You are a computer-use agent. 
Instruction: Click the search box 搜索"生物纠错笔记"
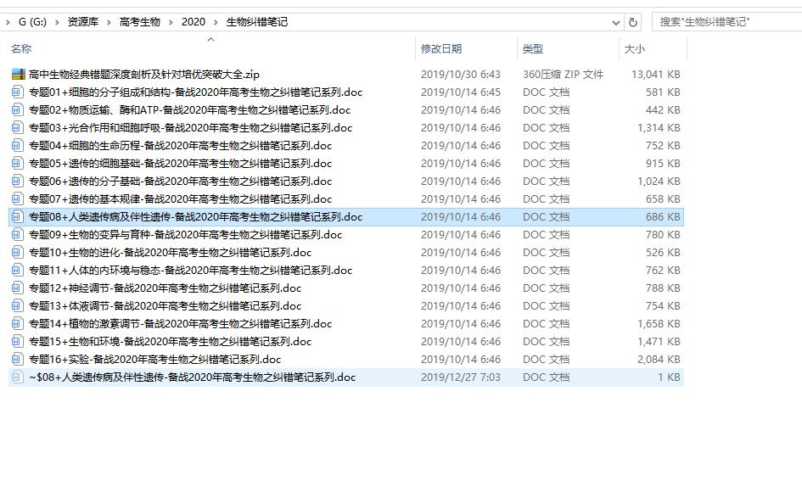coord(726,22)
